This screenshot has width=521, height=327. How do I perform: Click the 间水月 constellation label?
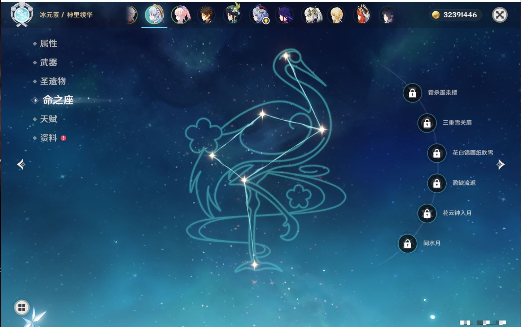pyautogui.click(x=432, y=243)
